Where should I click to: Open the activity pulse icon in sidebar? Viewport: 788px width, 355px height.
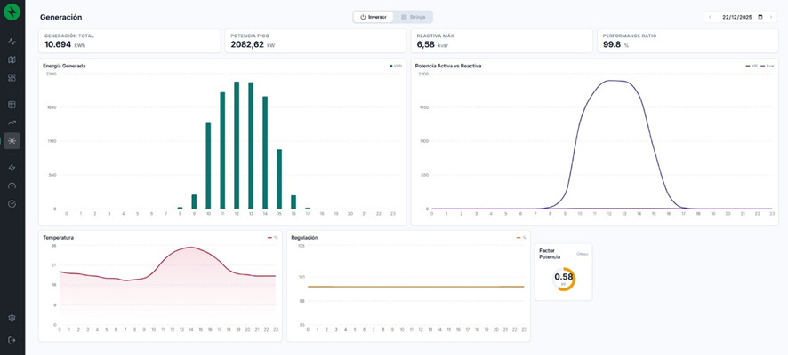coord(12,42)
